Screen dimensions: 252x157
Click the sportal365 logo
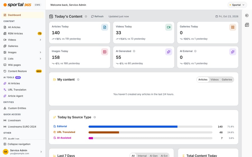17,5
